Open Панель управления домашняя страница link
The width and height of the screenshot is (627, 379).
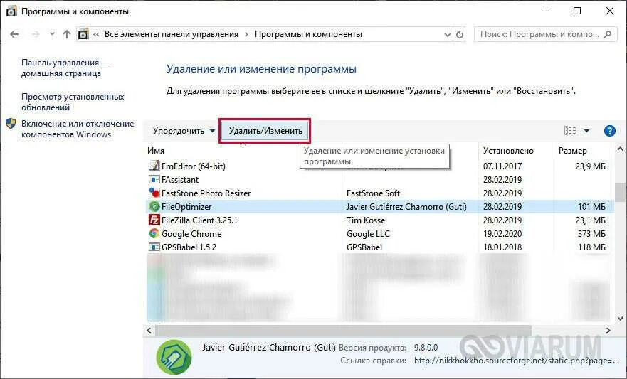point(65,68)
